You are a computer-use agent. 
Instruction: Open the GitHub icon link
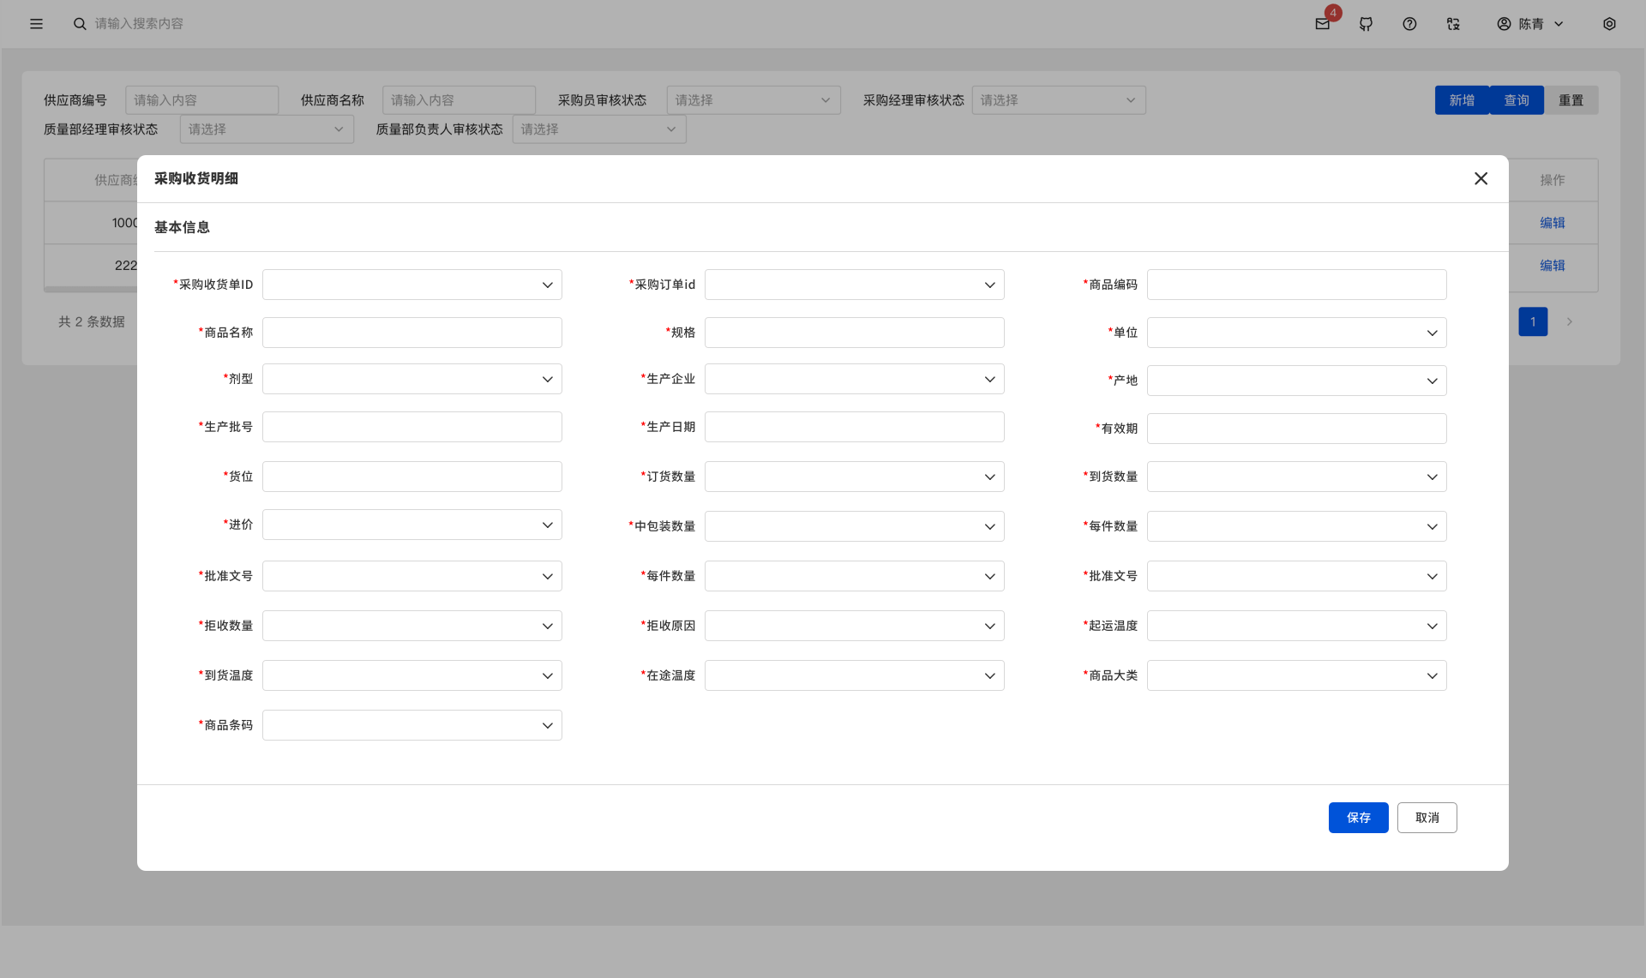click(x=1366, y=24)
